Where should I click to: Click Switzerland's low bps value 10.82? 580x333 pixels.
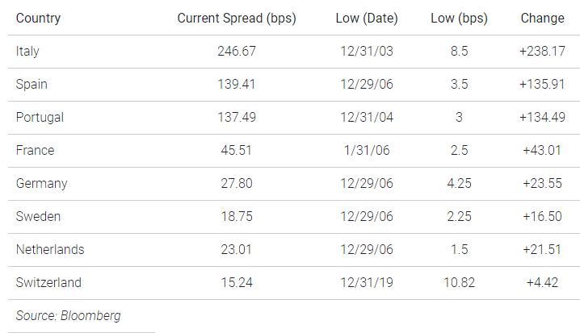click(459, 282)
